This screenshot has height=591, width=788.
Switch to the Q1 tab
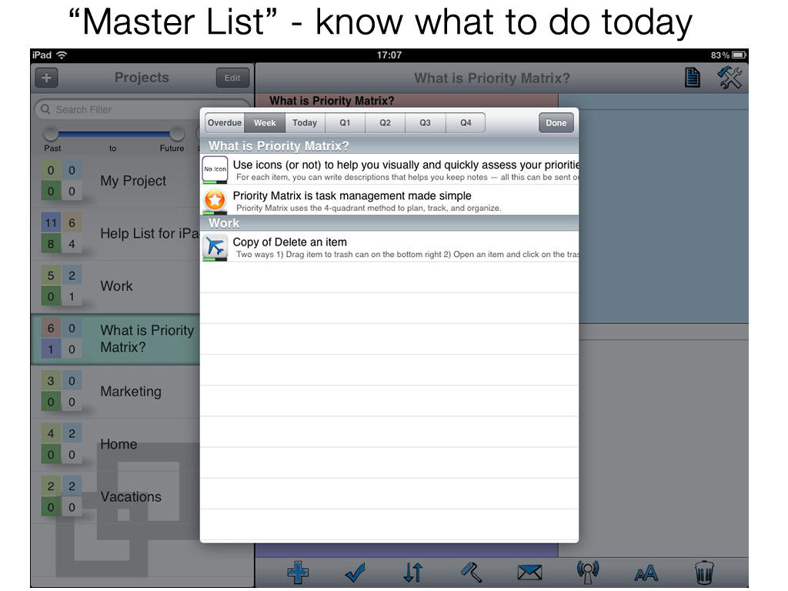click(346, 122)
